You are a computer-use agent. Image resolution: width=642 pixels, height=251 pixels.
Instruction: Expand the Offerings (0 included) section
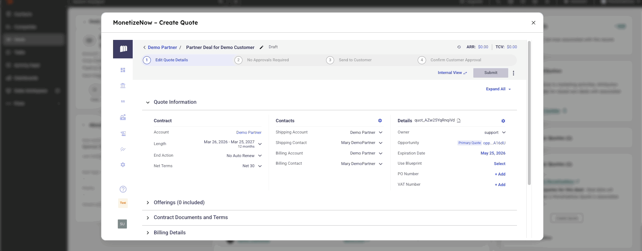(x=148, y=203)
